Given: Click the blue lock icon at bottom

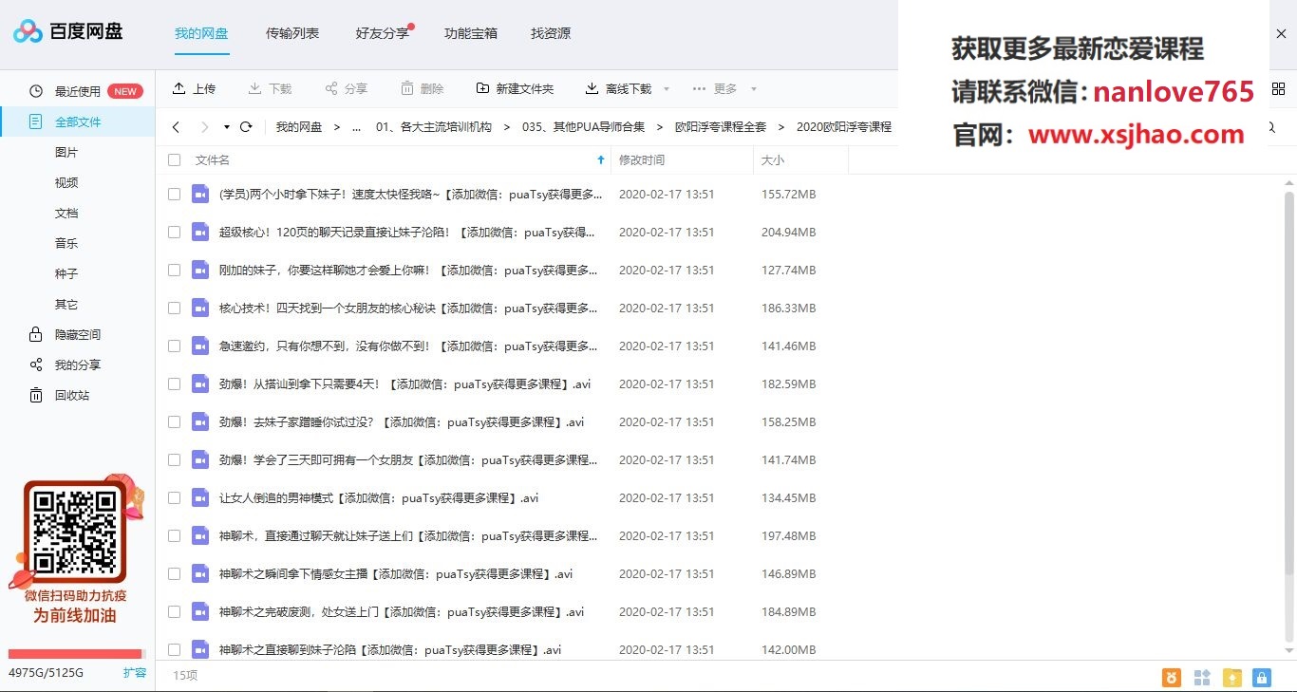Looking at the screenshot, I should [1262, 677].
